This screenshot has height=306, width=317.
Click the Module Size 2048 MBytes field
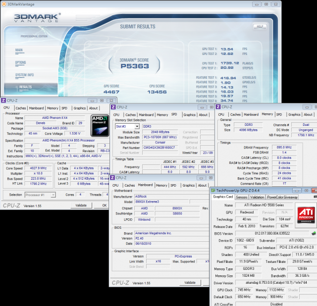(x=160, y=132)
